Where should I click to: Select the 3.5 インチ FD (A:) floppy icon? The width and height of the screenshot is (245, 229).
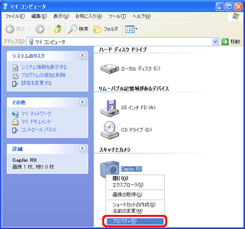tap(110, 108)
